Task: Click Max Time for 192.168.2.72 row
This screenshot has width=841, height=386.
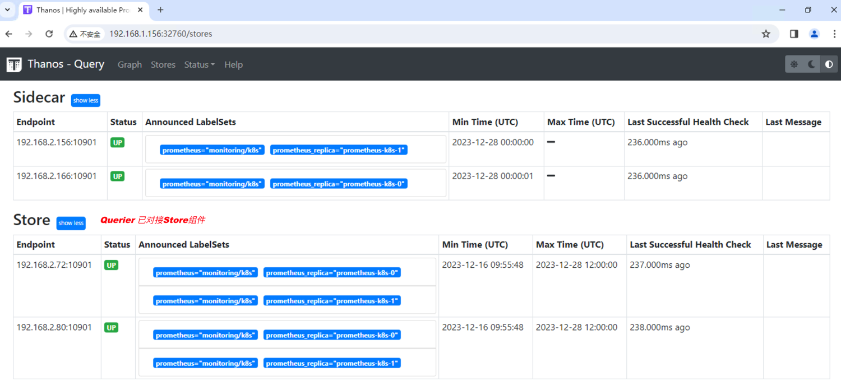Action: (576, 265)
